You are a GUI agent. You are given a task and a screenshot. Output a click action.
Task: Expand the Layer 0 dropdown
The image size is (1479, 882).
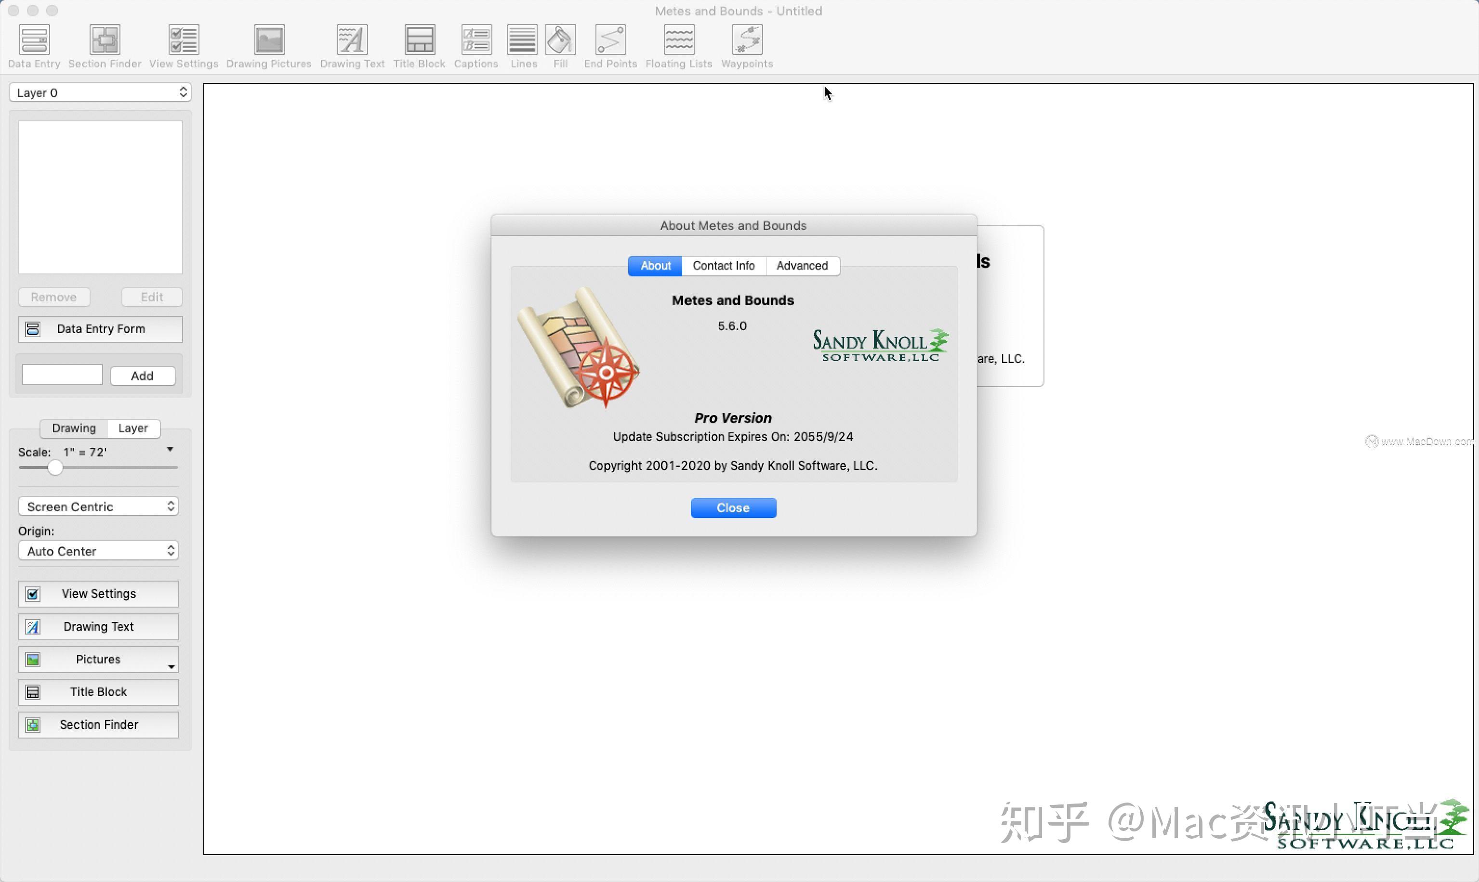click(100, 93)
